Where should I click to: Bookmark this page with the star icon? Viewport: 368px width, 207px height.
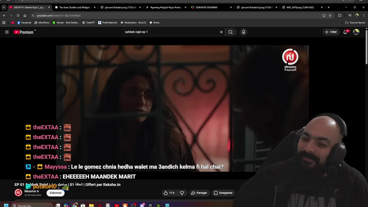click(x=330, y=16)
